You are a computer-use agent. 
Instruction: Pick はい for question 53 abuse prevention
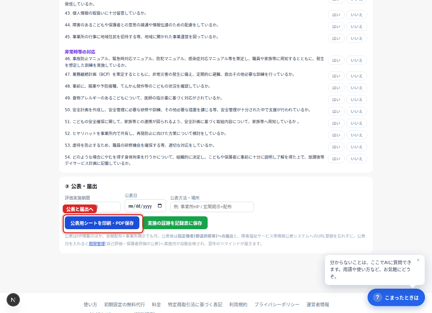[x=336, y=147]
